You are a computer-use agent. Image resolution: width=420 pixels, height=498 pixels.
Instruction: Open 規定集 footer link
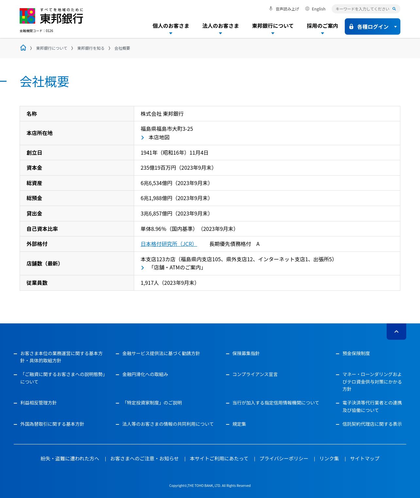(x=239, y=424)
